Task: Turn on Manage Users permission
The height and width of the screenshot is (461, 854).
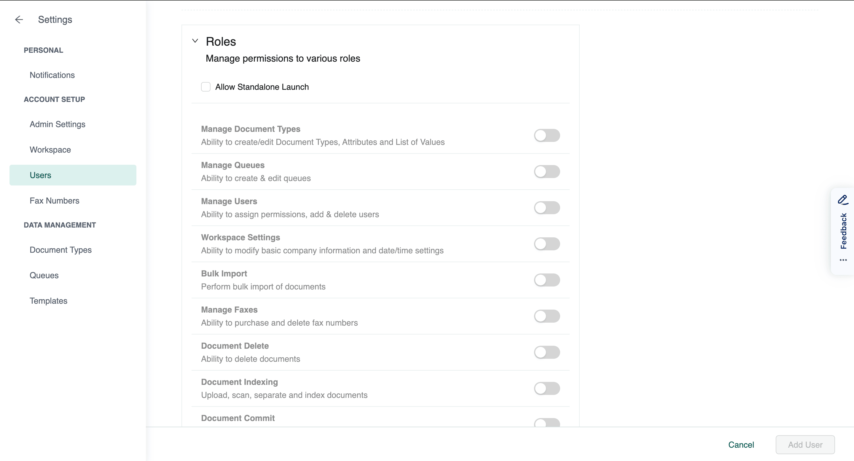Action: point(547,208)
